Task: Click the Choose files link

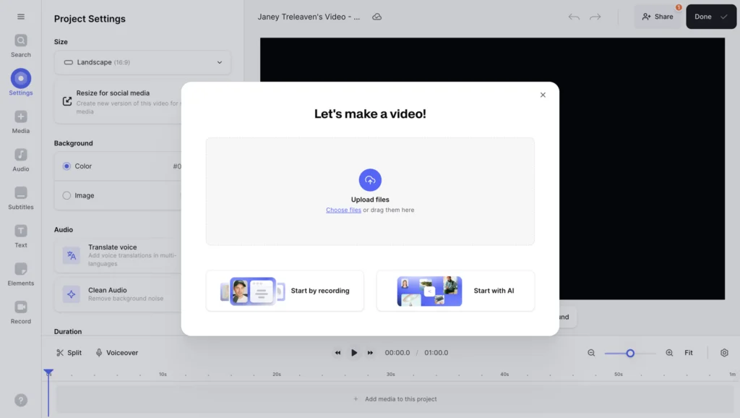Action: click(343, 210)
